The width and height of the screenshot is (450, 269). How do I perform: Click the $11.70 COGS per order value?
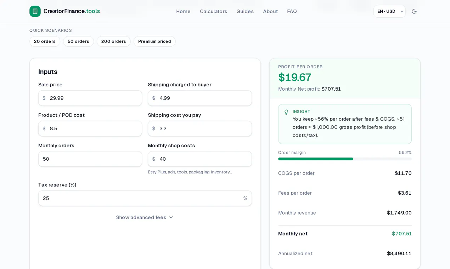click(403, 173)
